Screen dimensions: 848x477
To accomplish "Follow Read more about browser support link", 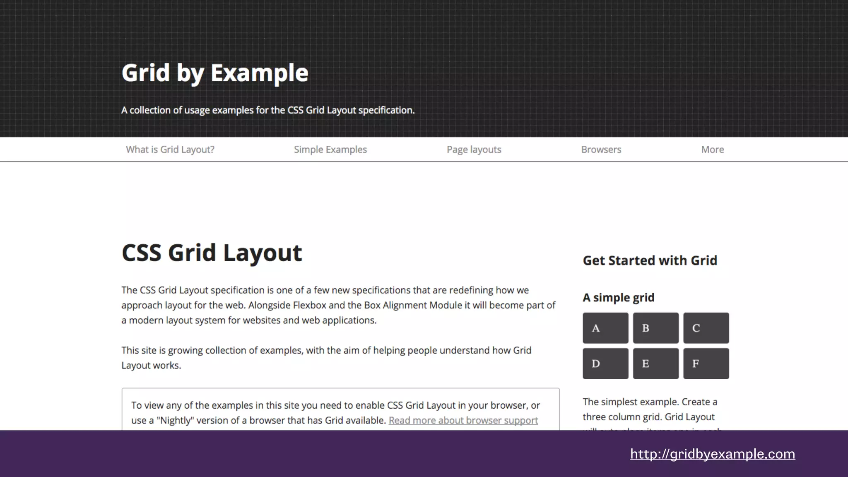I will pos(463,420).
